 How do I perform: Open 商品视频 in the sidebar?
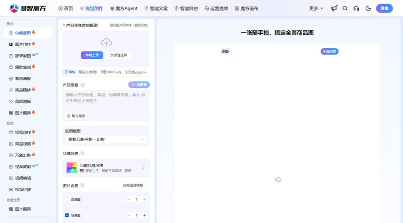tap(28, 144)
